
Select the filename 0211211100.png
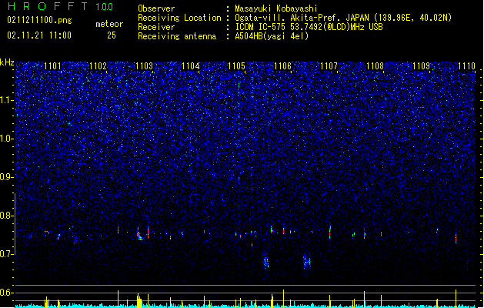tap(39, 20)
